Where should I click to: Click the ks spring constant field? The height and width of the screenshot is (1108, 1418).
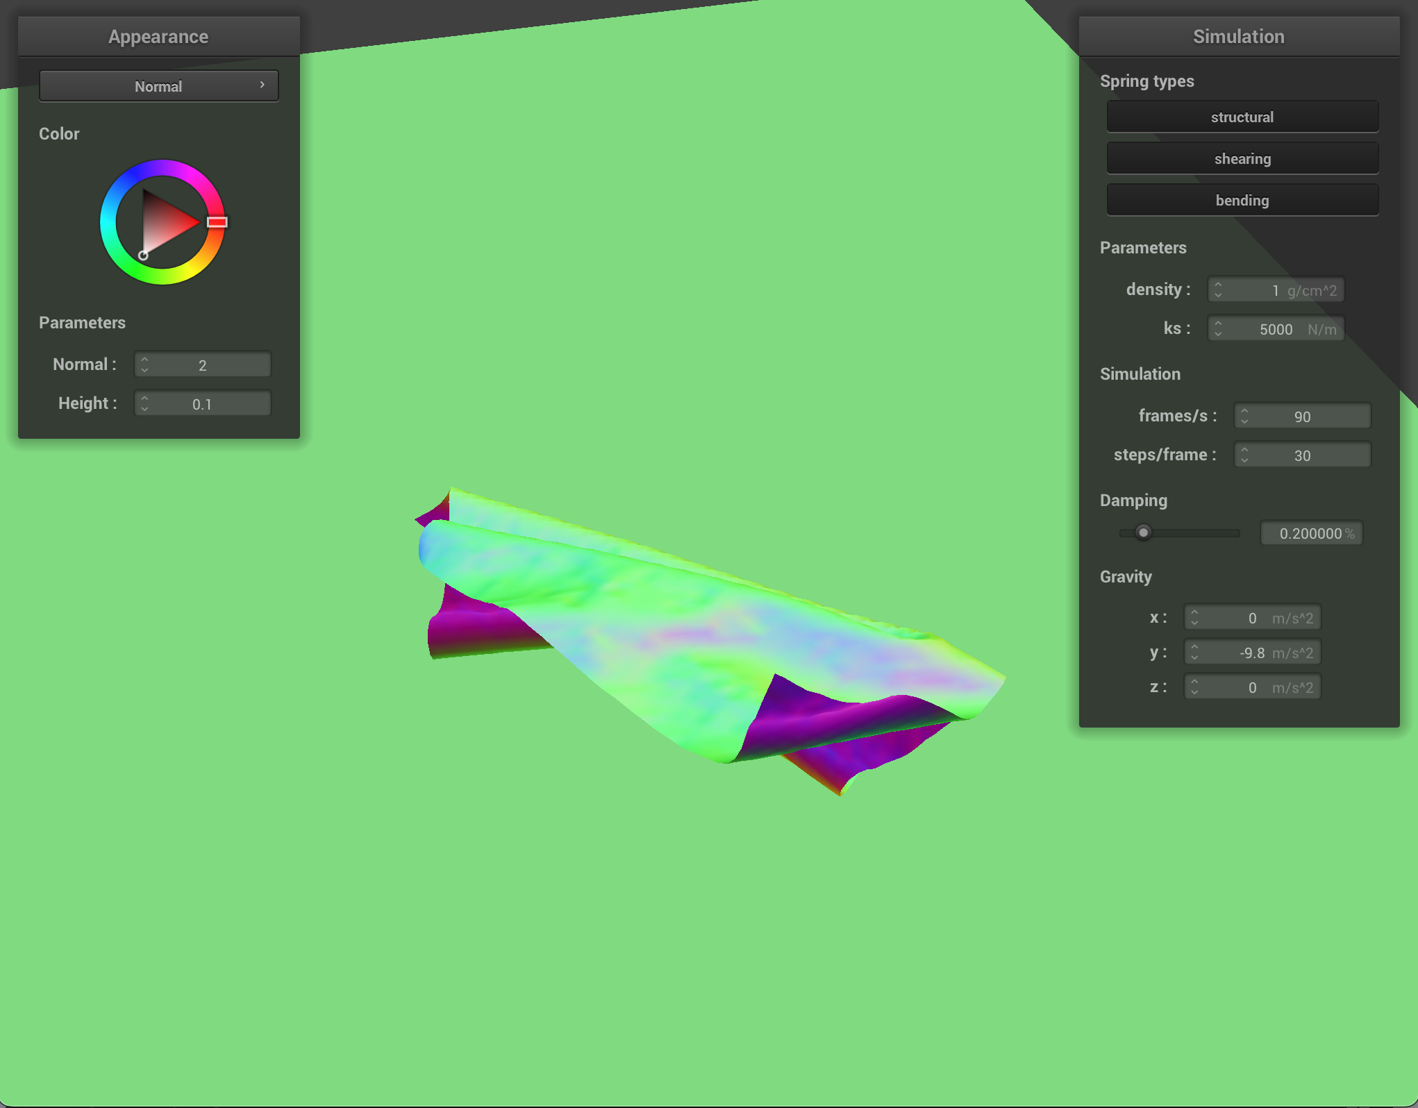(x=1276, y=328)
